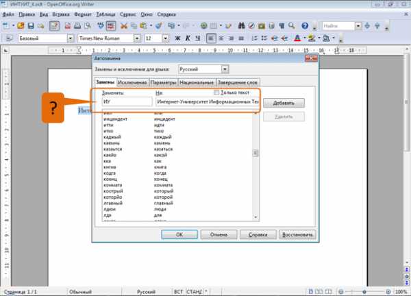The height and width of the screenshot is (296, 411).
Task: Open Zoom magnifier icon
Action: 292,25
